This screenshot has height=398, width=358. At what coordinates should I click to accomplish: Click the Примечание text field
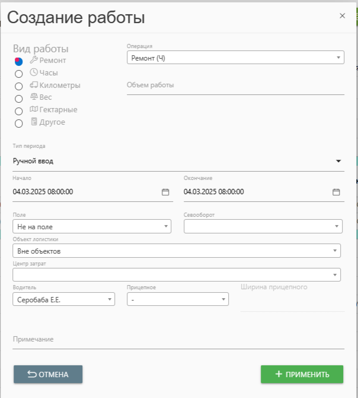(178, 340)
